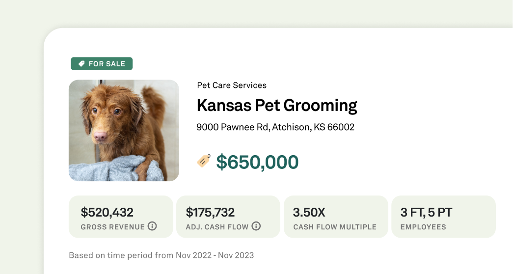This screenshot has height=274, width=513.
Task: Click the CASH FLOW MULTIPLE label
Action: (335, 227)
